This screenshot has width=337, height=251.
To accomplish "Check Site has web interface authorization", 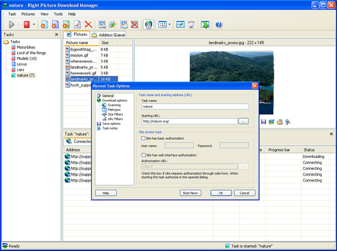I will [x=143, y=155].
